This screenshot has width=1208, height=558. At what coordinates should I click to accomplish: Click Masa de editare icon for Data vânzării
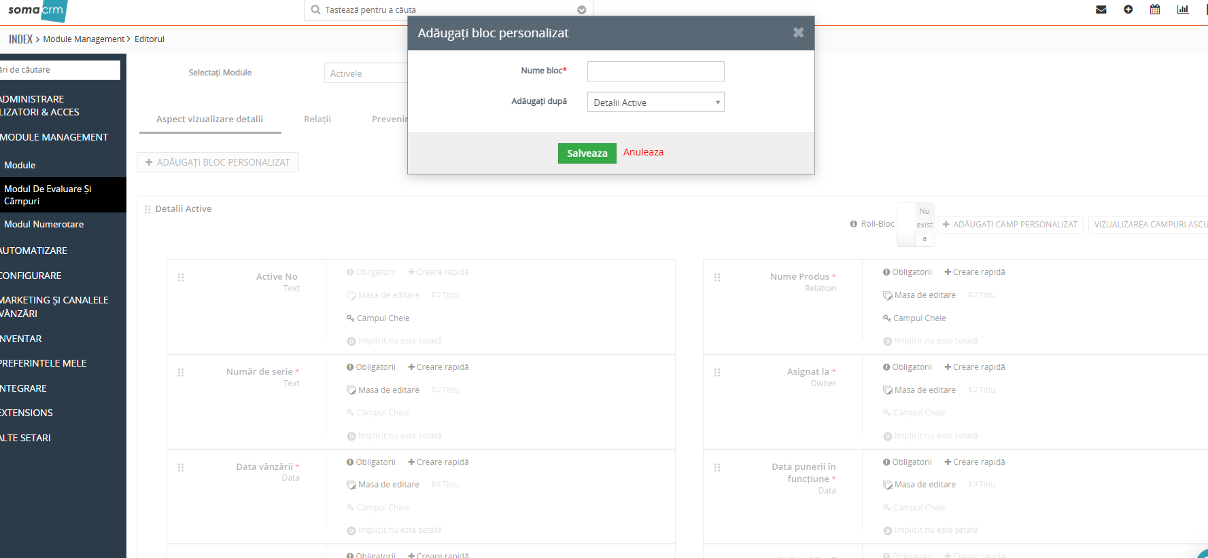pyautogui.click(x=351, y=485)
